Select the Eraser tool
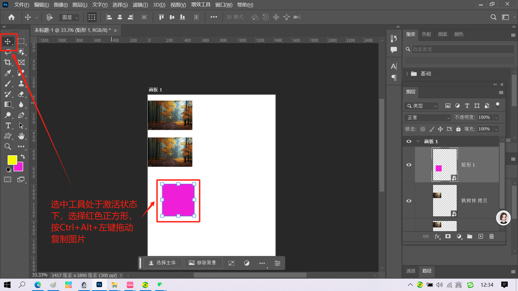This screenshot has height=291, width=518. click(21, 94)
